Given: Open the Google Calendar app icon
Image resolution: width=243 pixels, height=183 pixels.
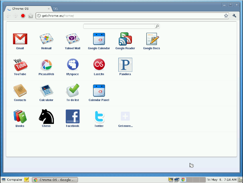Looking at the screenshot, I should coord(99,39).
